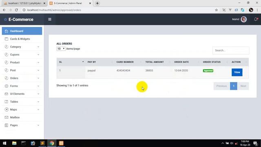
Task: View the paypal order details
Action: point(237,72)
